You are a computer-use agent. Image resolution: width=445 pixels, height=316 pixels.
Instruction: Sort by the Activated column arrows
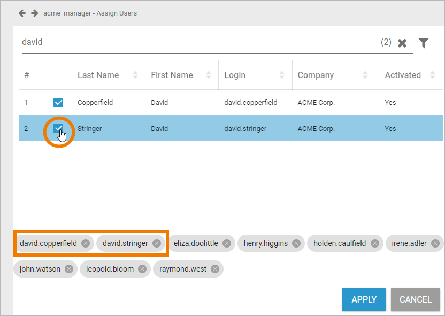click(x=433, y=75)
